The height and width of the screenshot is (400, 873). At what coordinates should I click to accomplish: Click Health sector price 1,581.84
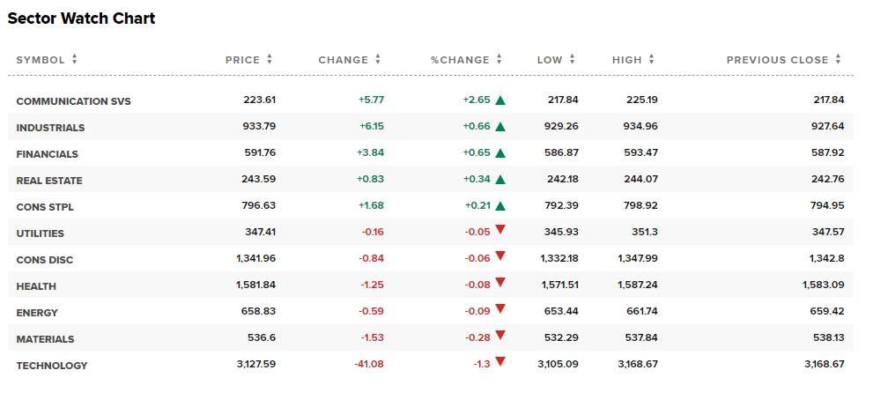[255, 285]
